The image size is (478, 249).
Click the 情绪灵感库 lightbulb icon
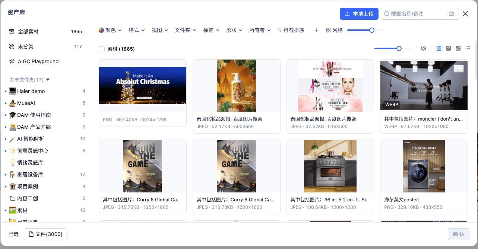[x=13, y=163]
